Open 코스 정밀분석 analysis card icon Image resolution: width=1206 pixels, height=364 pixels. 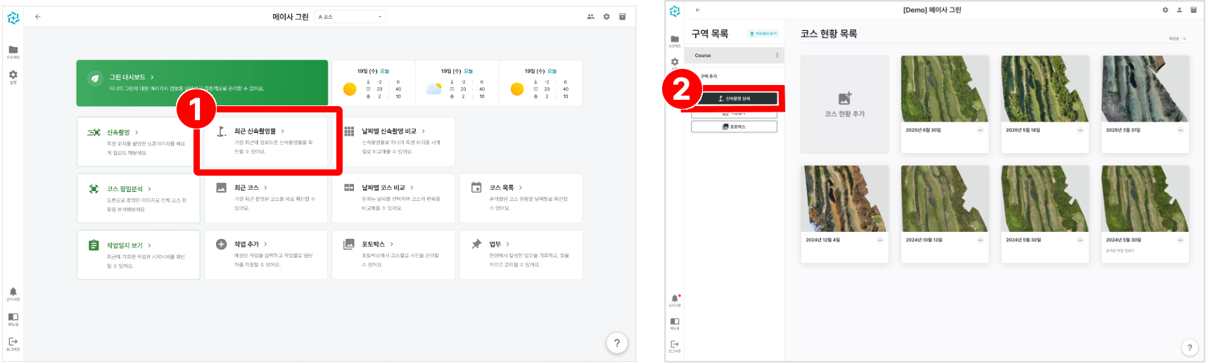pyautogui.click(x=94, y=189)
